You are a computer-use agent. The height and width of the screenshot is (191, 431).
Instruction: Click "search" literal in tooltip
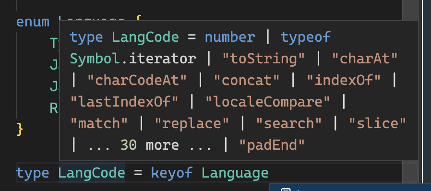coord(289,124)
